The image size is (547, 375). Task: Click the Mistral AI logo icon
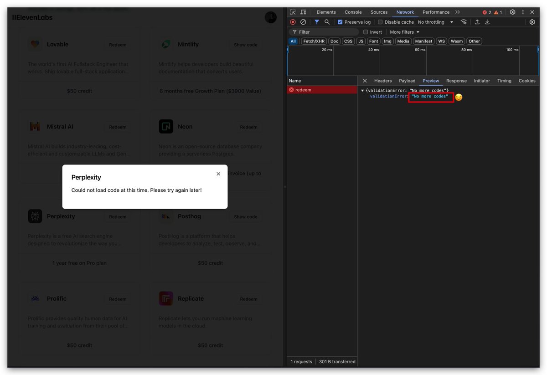click(x=35, y=127)
